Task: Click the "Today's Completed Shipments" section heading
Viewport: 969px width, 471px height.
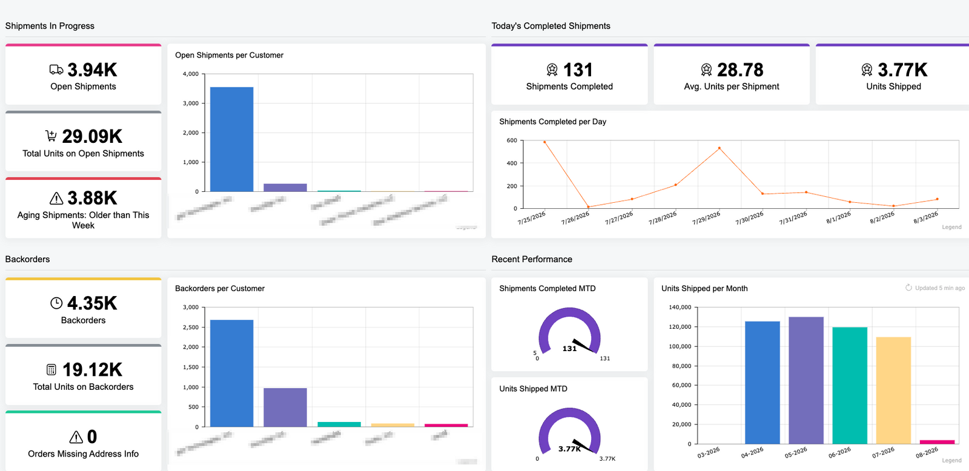Action: [x=551, y=26]
